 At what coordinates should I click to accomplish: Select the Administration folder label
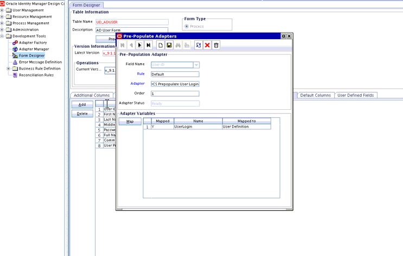tap(25, 29)
